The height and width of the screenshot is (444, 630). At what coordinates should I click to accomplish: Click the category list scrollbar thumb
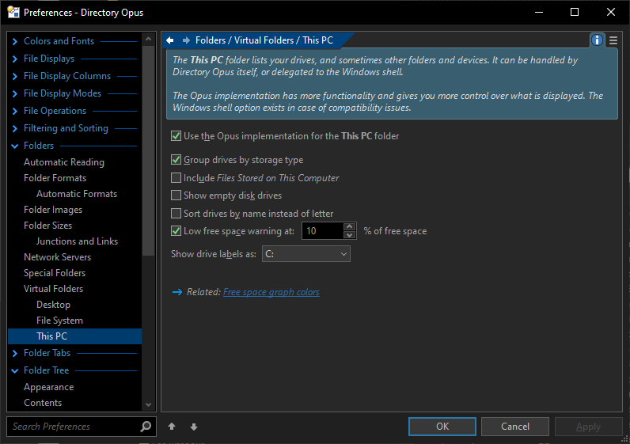(x=148, y=150)
